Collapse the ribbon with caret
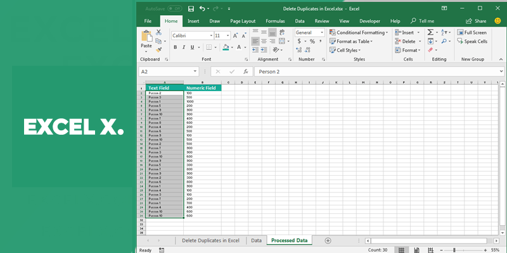The image size is (507, 253). [x=501, y=59]
